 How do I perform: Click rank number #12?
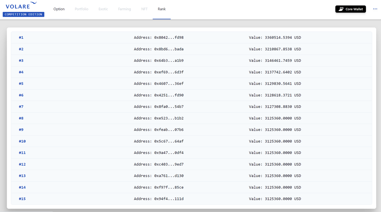coord(22,164)
